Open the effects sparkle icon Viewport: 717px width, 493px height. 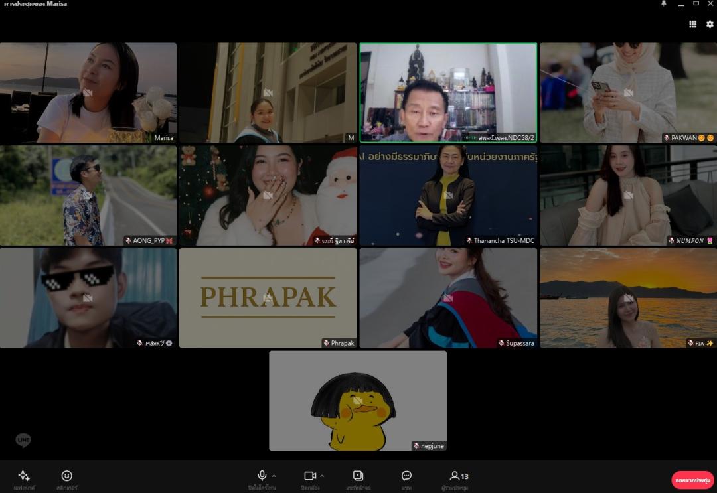click(x=24, y=476)
